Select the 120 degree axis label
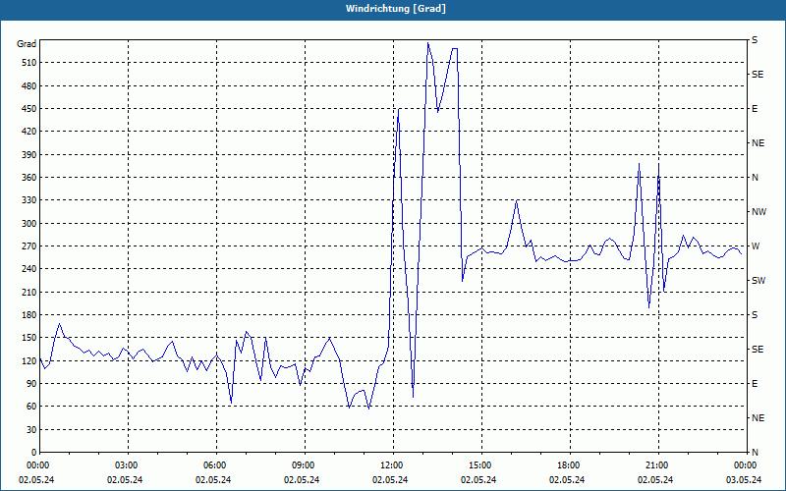 click(x=29, y=360)
